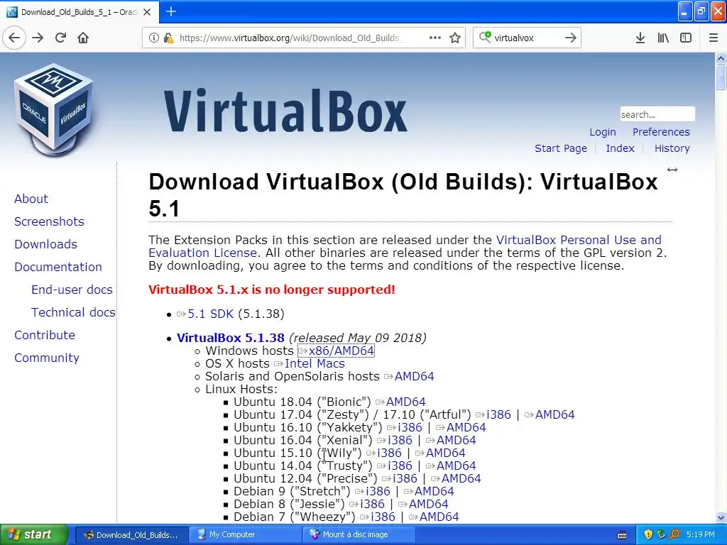The image size is (727, 545).
Task: Go to the Start Page link
Action: coord(561,148)
